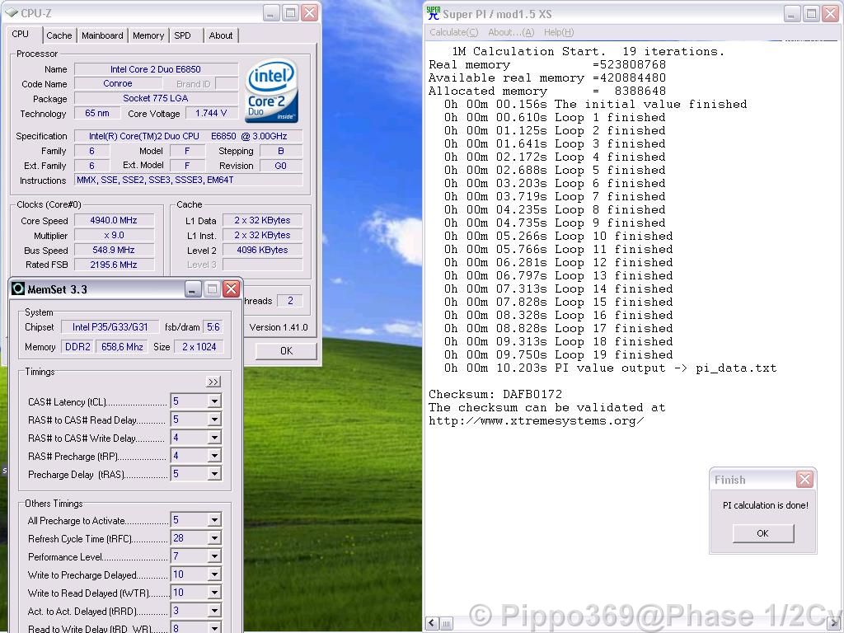Click the Super PI title bar icon
This screenshot has height=633, width=844.
433,13
